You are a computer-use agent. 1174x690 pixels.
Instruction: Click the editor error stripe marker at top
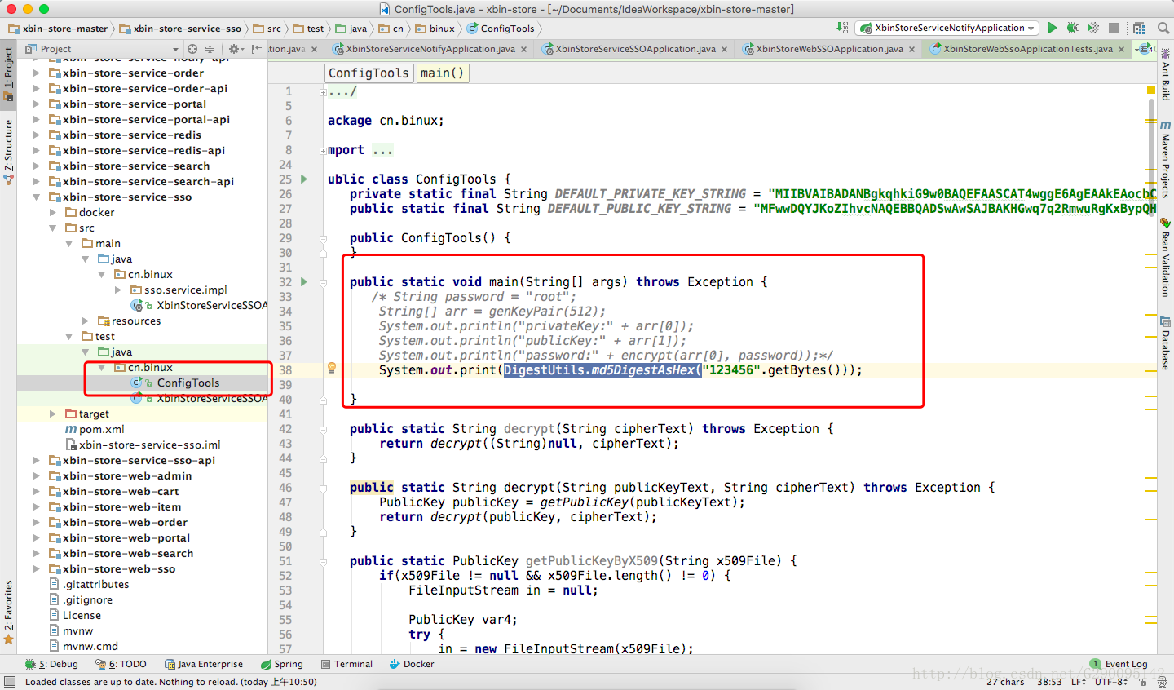[x=1150, y=91]
